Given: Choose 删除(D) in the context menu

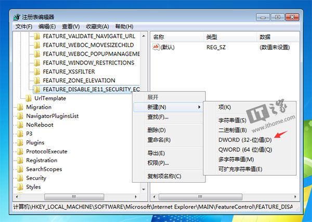Looking at the screenshot, I should pos(169,130).
